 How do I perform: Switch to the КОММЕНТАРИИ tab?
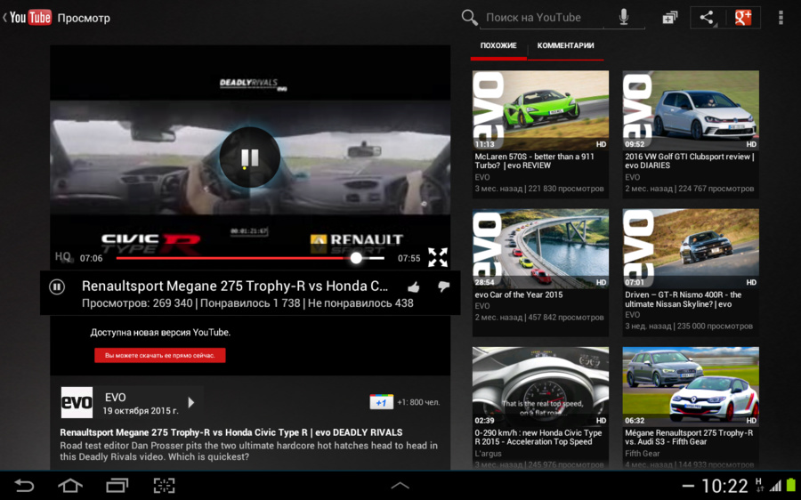pos(565,46)
